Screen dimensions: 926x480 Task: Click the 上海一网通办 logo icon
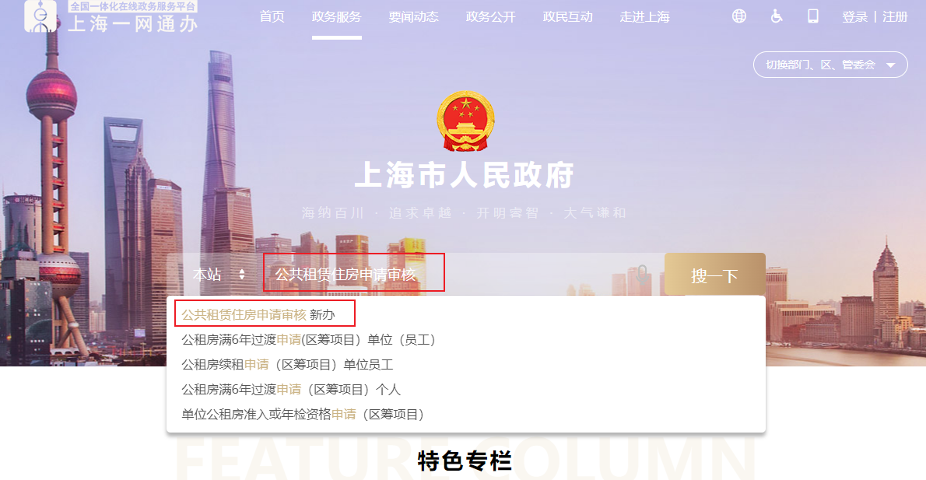[x=40, y=16]
